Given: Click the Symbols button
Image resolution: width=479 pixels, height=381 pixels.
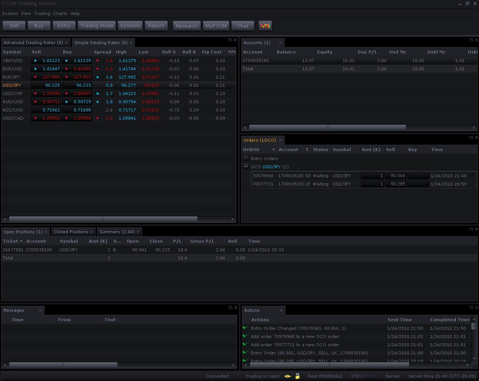Looking at the screenshot, I should pyautogui.click(x=130, y=26).
